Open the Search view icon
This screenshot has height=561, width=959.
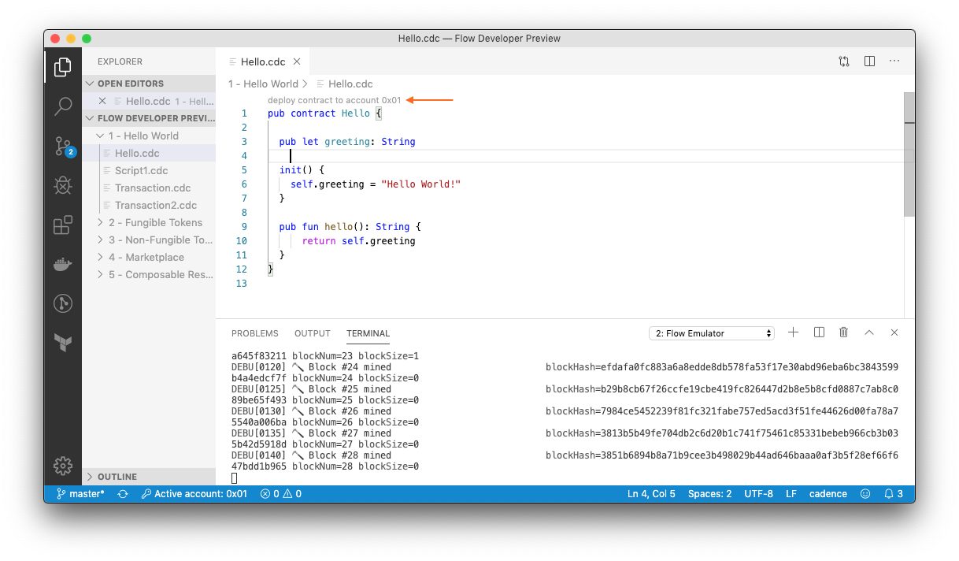tap(63, 107)
